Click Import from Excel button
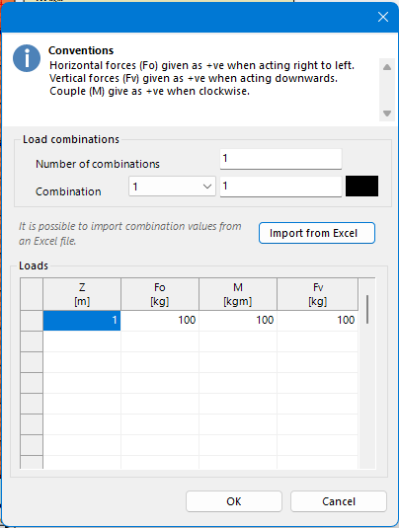This screenshot has width=399, height=528. click(316, 233)
